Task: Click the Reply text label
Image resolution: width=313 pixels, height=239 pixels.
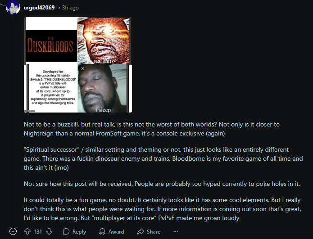Action: tap(79, 232)
